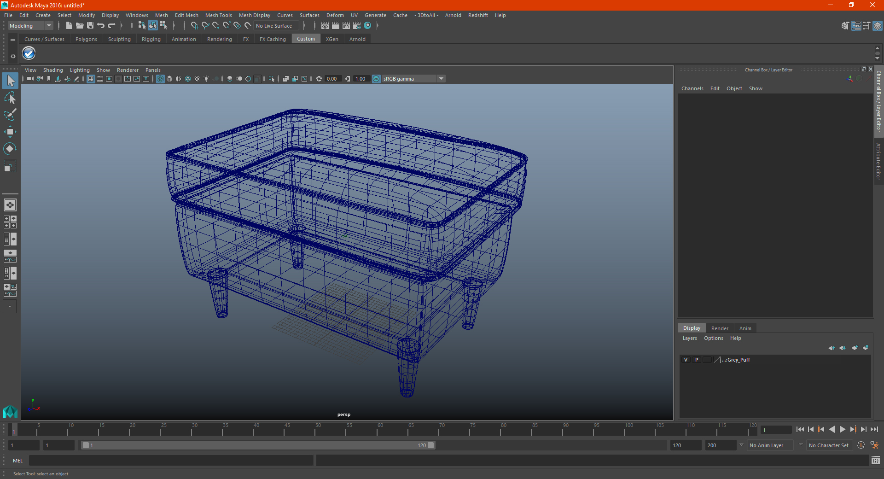This screenshot has width=884, height=479.
Task: Toggle the viewport film gate
Action: (100, 79)
